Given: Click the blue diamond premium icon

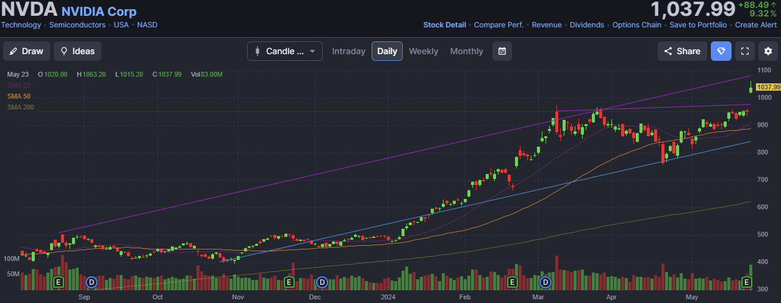Looking at the screenshot, I should tap(721, 51).
